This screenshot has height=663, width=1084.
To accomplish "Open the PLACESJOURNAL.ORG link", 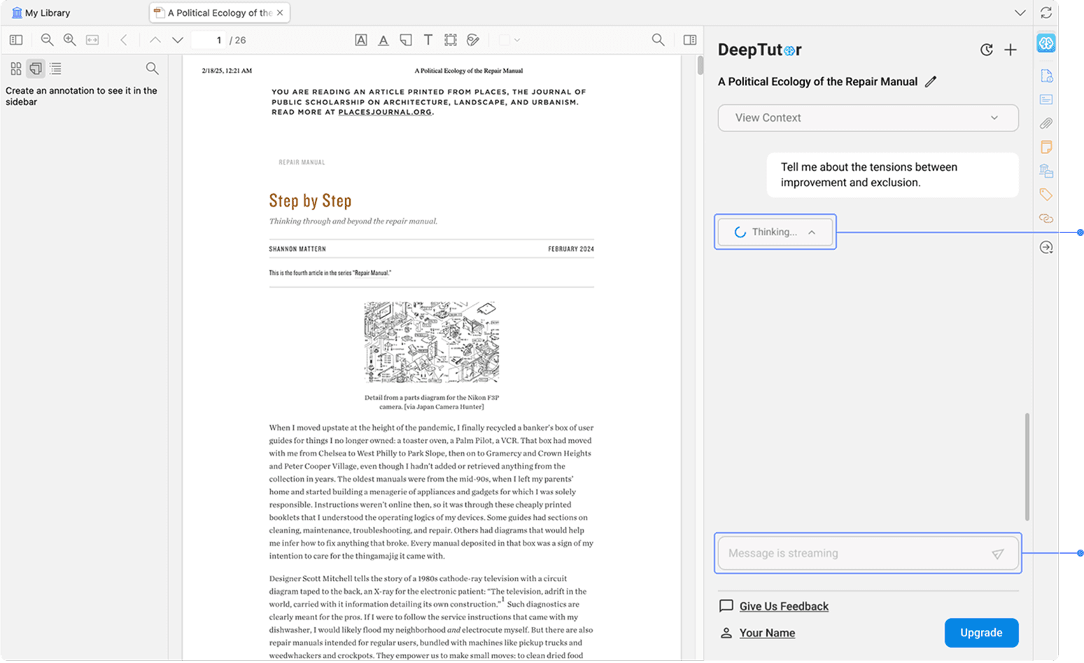I will (385, 112).
